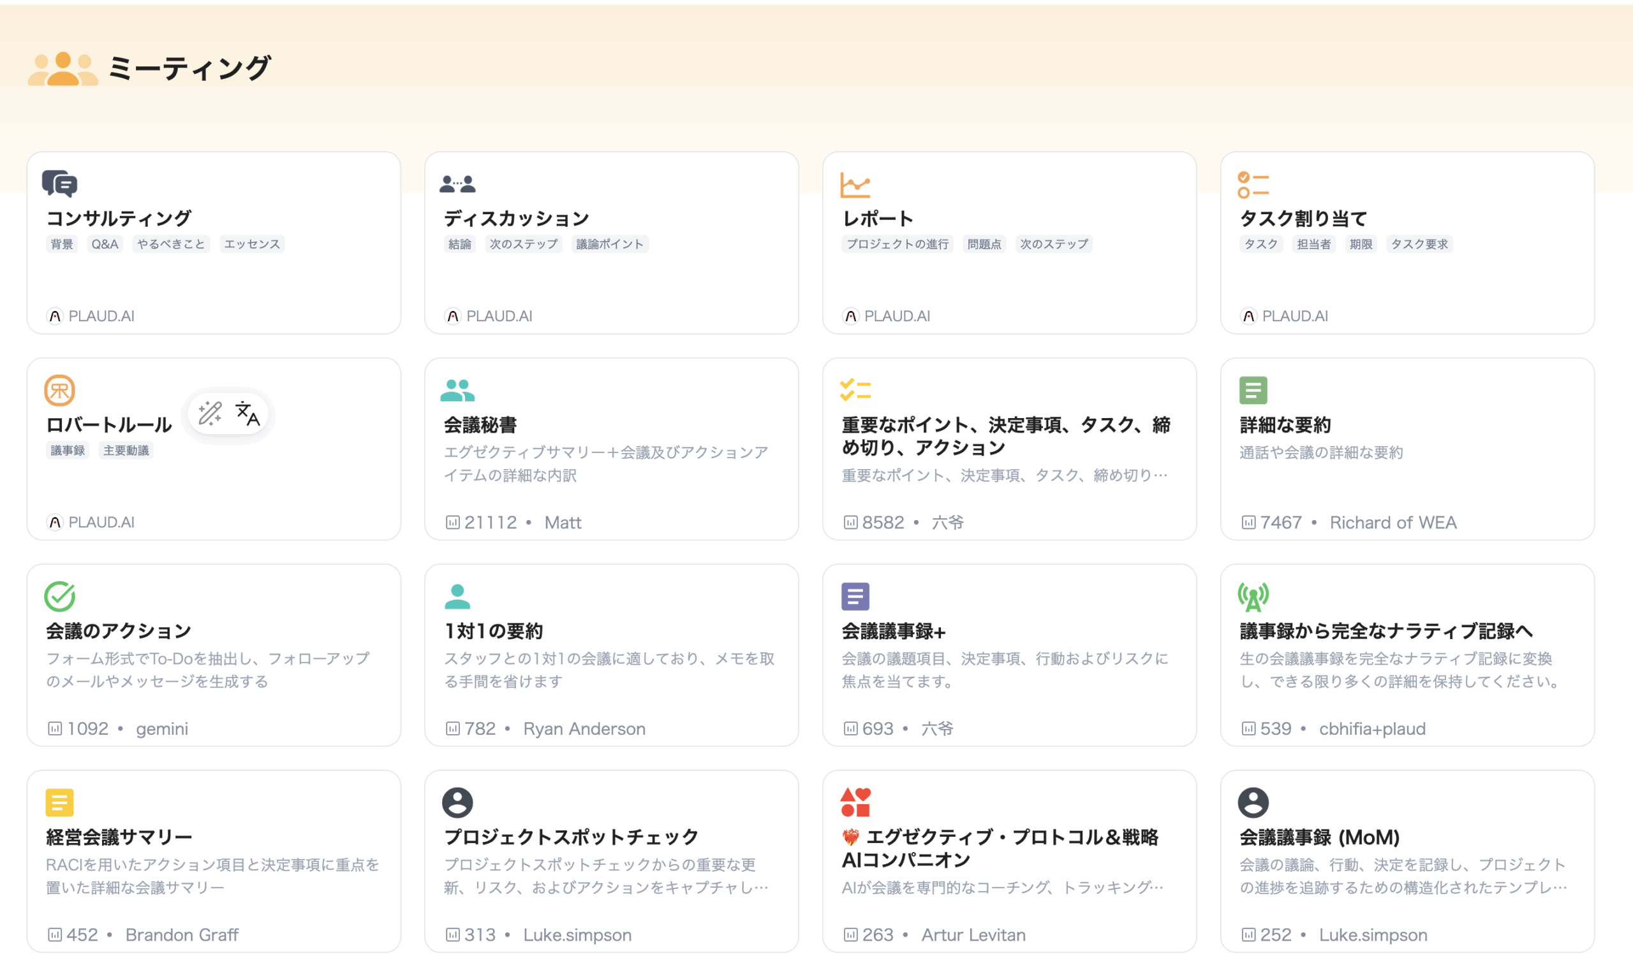Click the プロジェクトスポットチェック account avatar icon
This screenshot has width=1633, height=961.
[x=457, y=802]
